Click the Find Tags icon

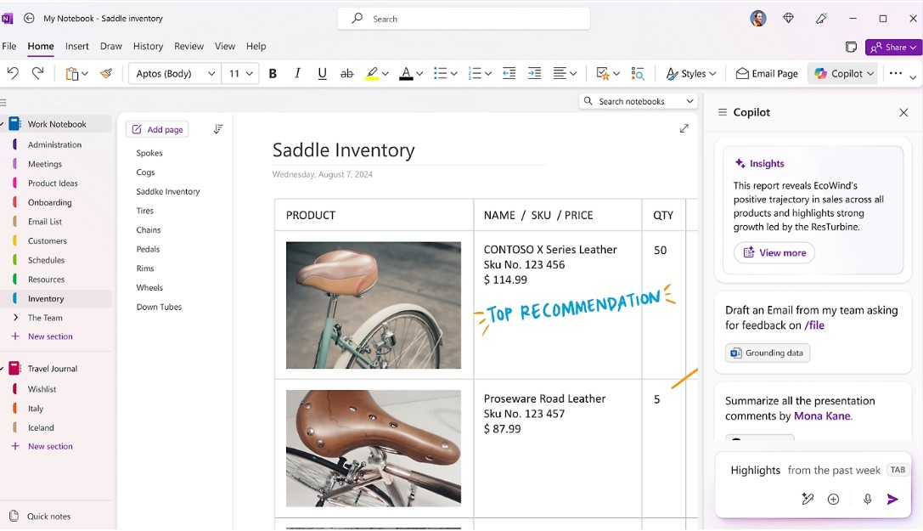(638, 74)
